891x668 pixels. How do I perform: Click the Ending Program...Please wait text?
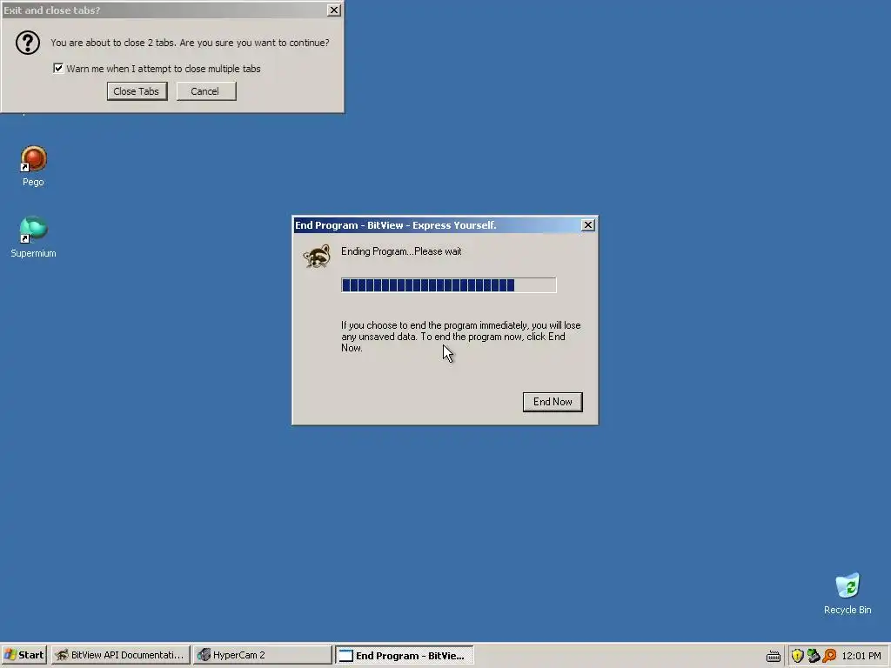coord(401,251)
